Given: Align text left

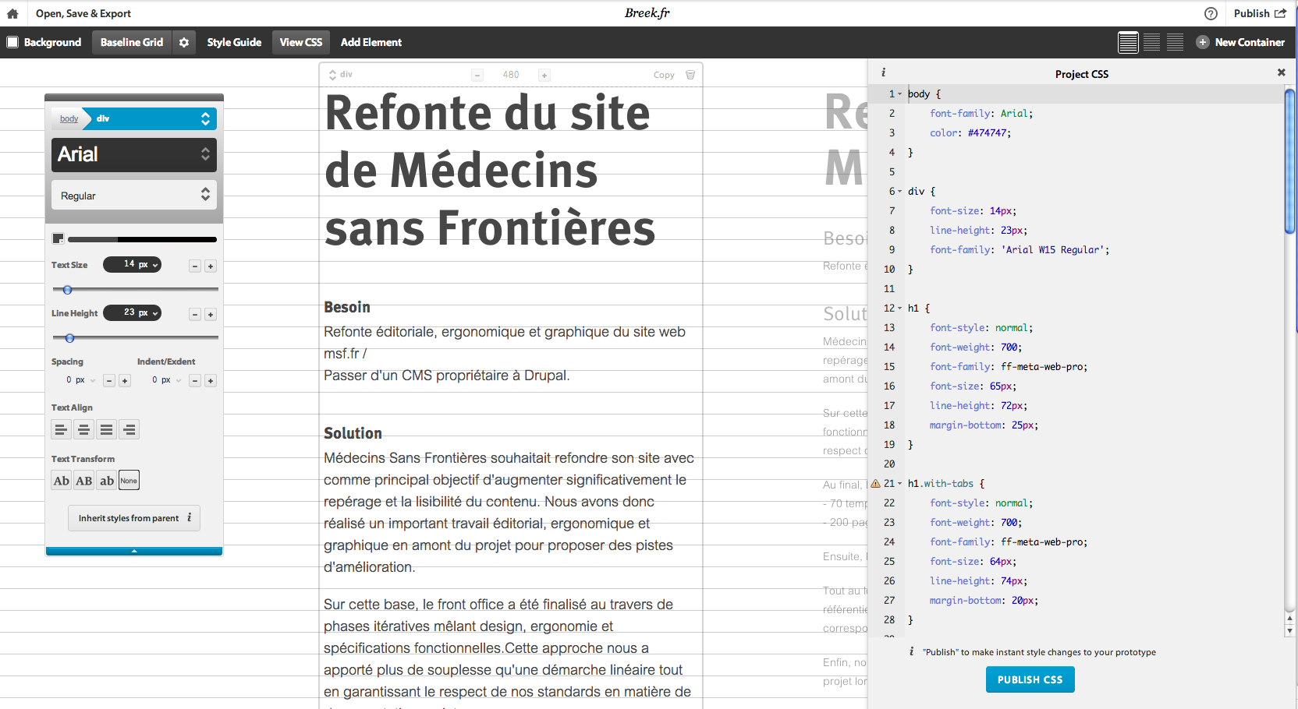Looking at the screenshot, I should (x=61, y=429).
